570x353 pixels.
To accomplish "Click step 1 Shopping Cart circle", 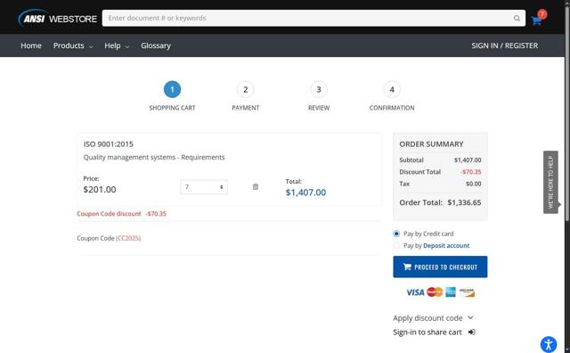I will (x=172, y=89).
